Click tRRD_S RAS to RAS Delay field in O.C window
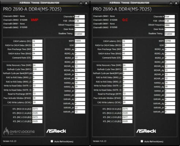The height and width of the screenshot is (146, 180). pos(128,82)
